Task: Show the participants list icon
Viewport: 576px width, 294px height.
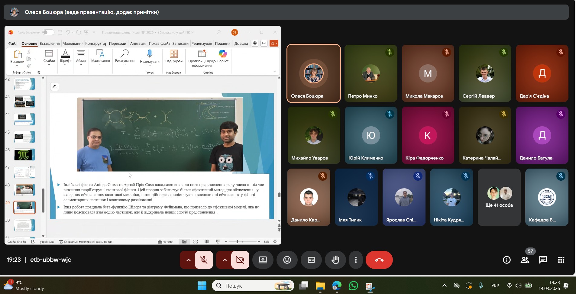Action: (525, 260)
